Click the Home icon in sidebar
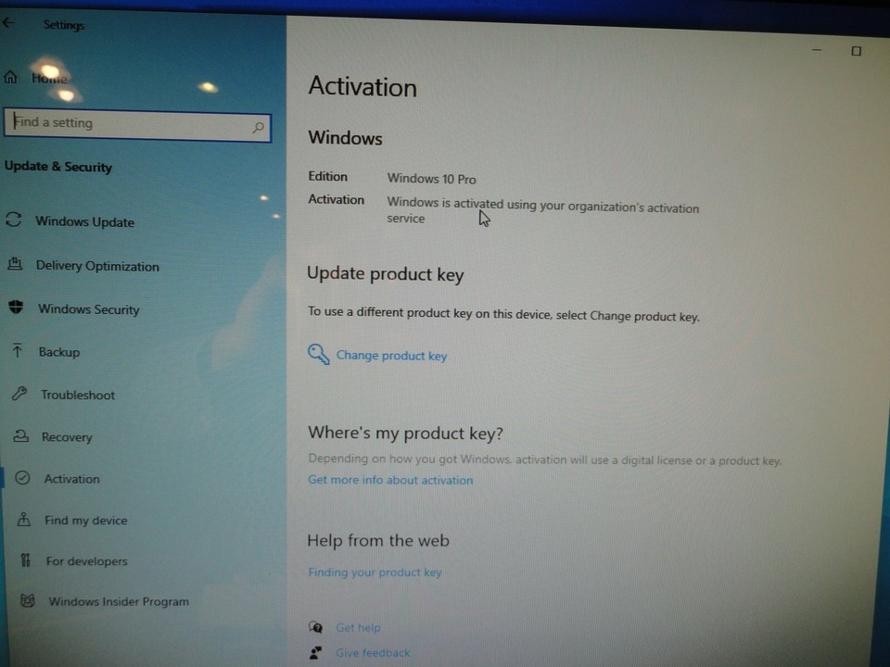The width and height of the screenshot is (890, 667). [x=11, y=78]
